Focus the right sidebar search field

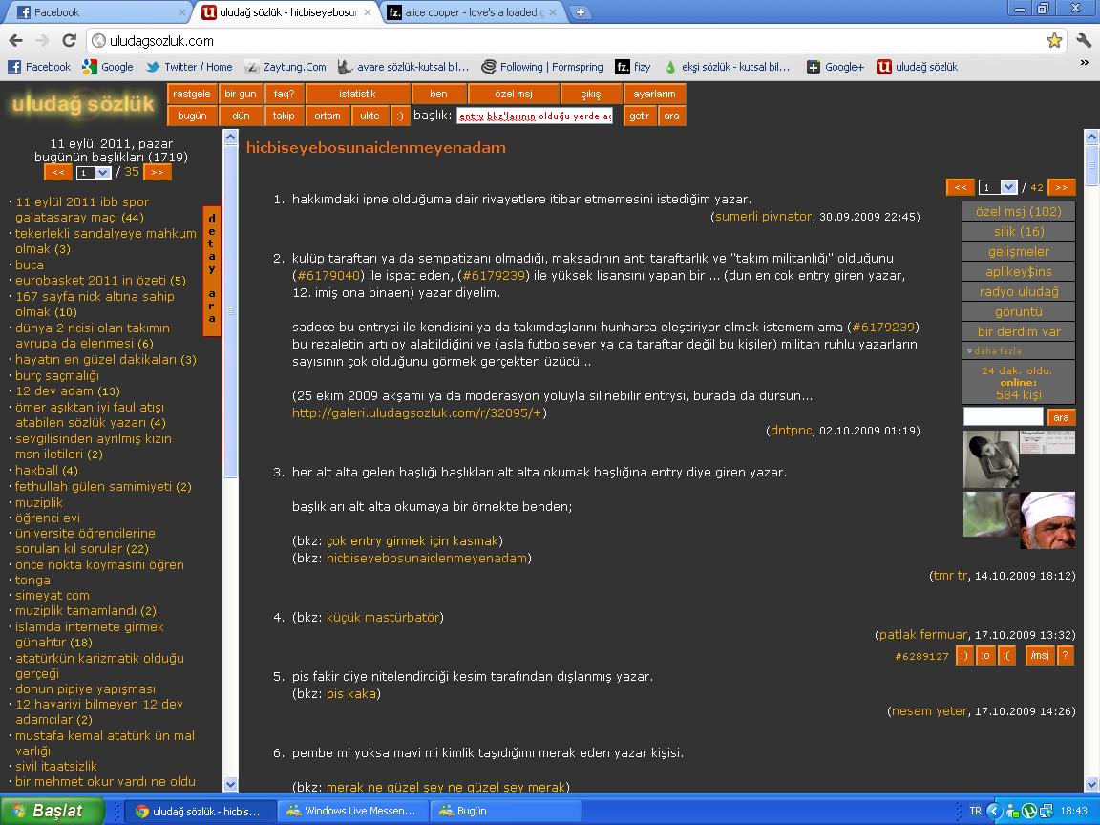(x=1004, y=416)
